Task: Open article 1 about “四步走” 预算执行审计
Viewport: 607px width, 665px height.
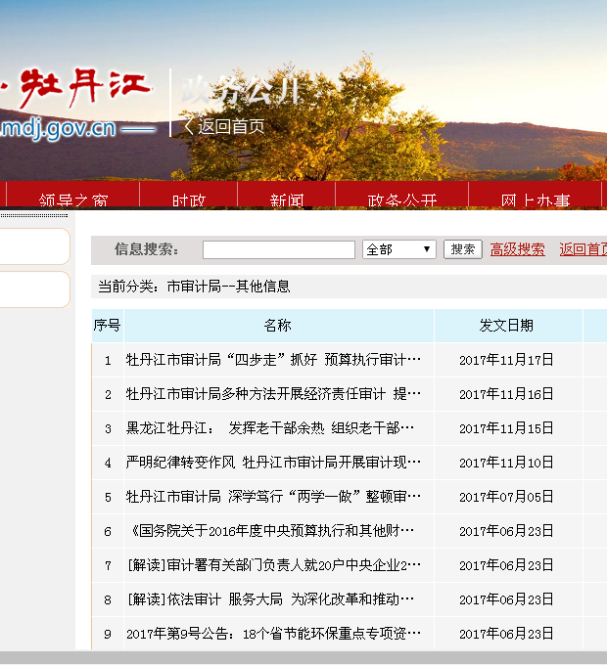Action: (x=273, y=360)
